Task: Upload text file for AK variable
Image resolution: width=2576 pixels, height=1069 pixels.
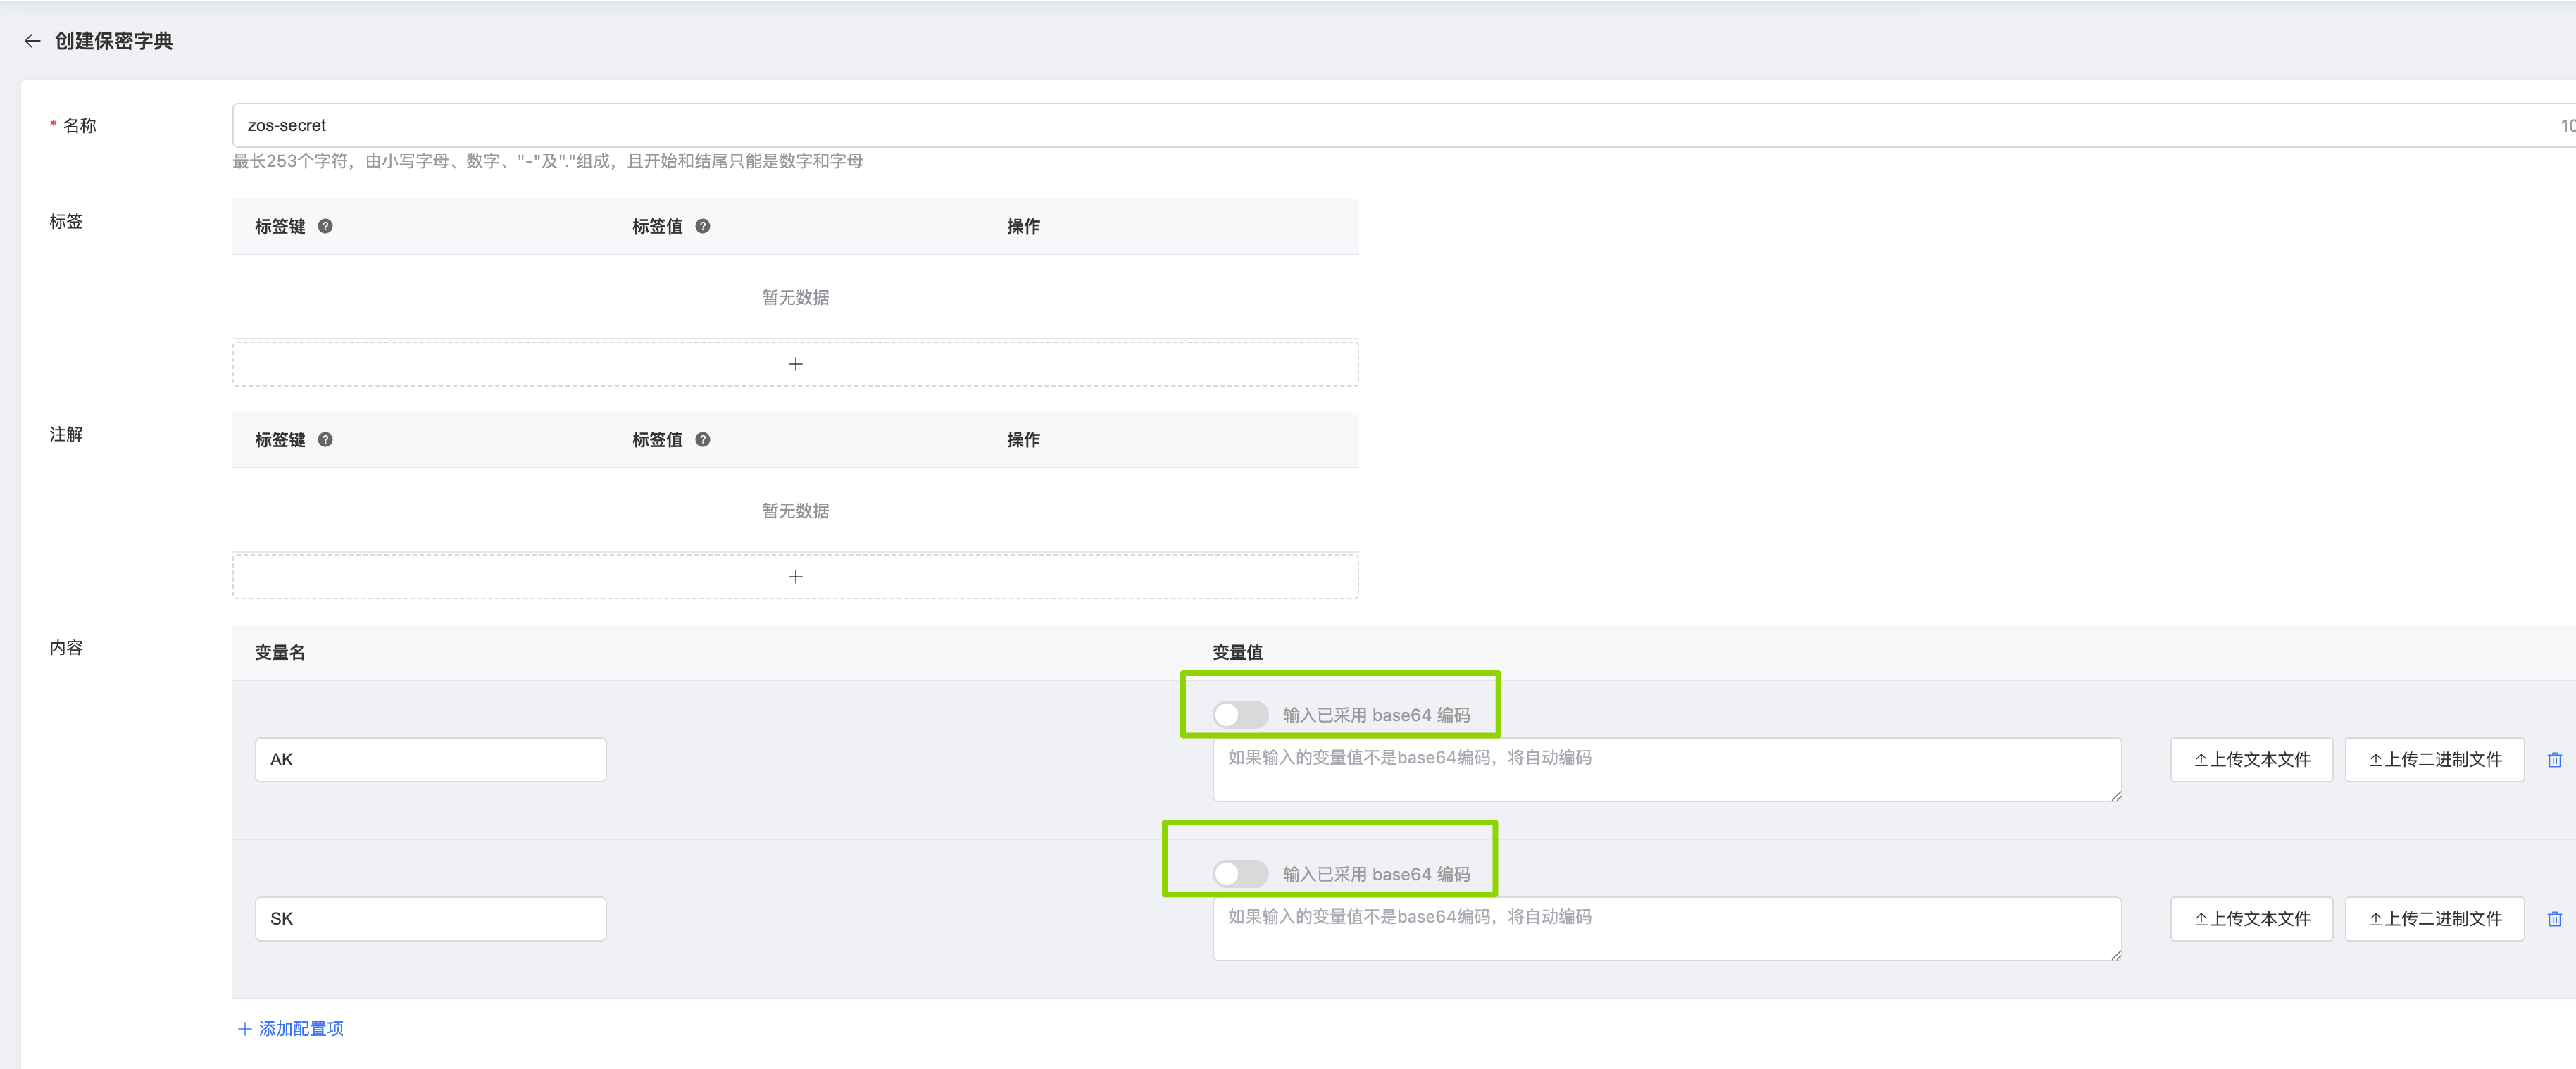Action: 2251,760
